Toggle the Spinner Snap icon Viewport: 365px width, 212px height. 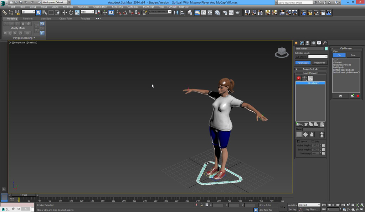(138, 12)
